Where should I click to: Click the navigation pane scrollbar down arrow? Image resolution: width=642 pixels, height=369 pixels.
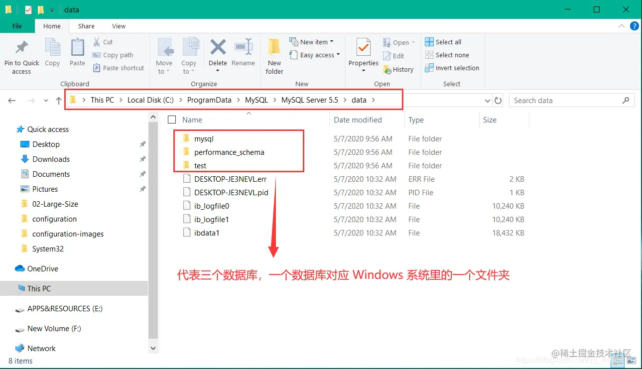coord(153,348)
